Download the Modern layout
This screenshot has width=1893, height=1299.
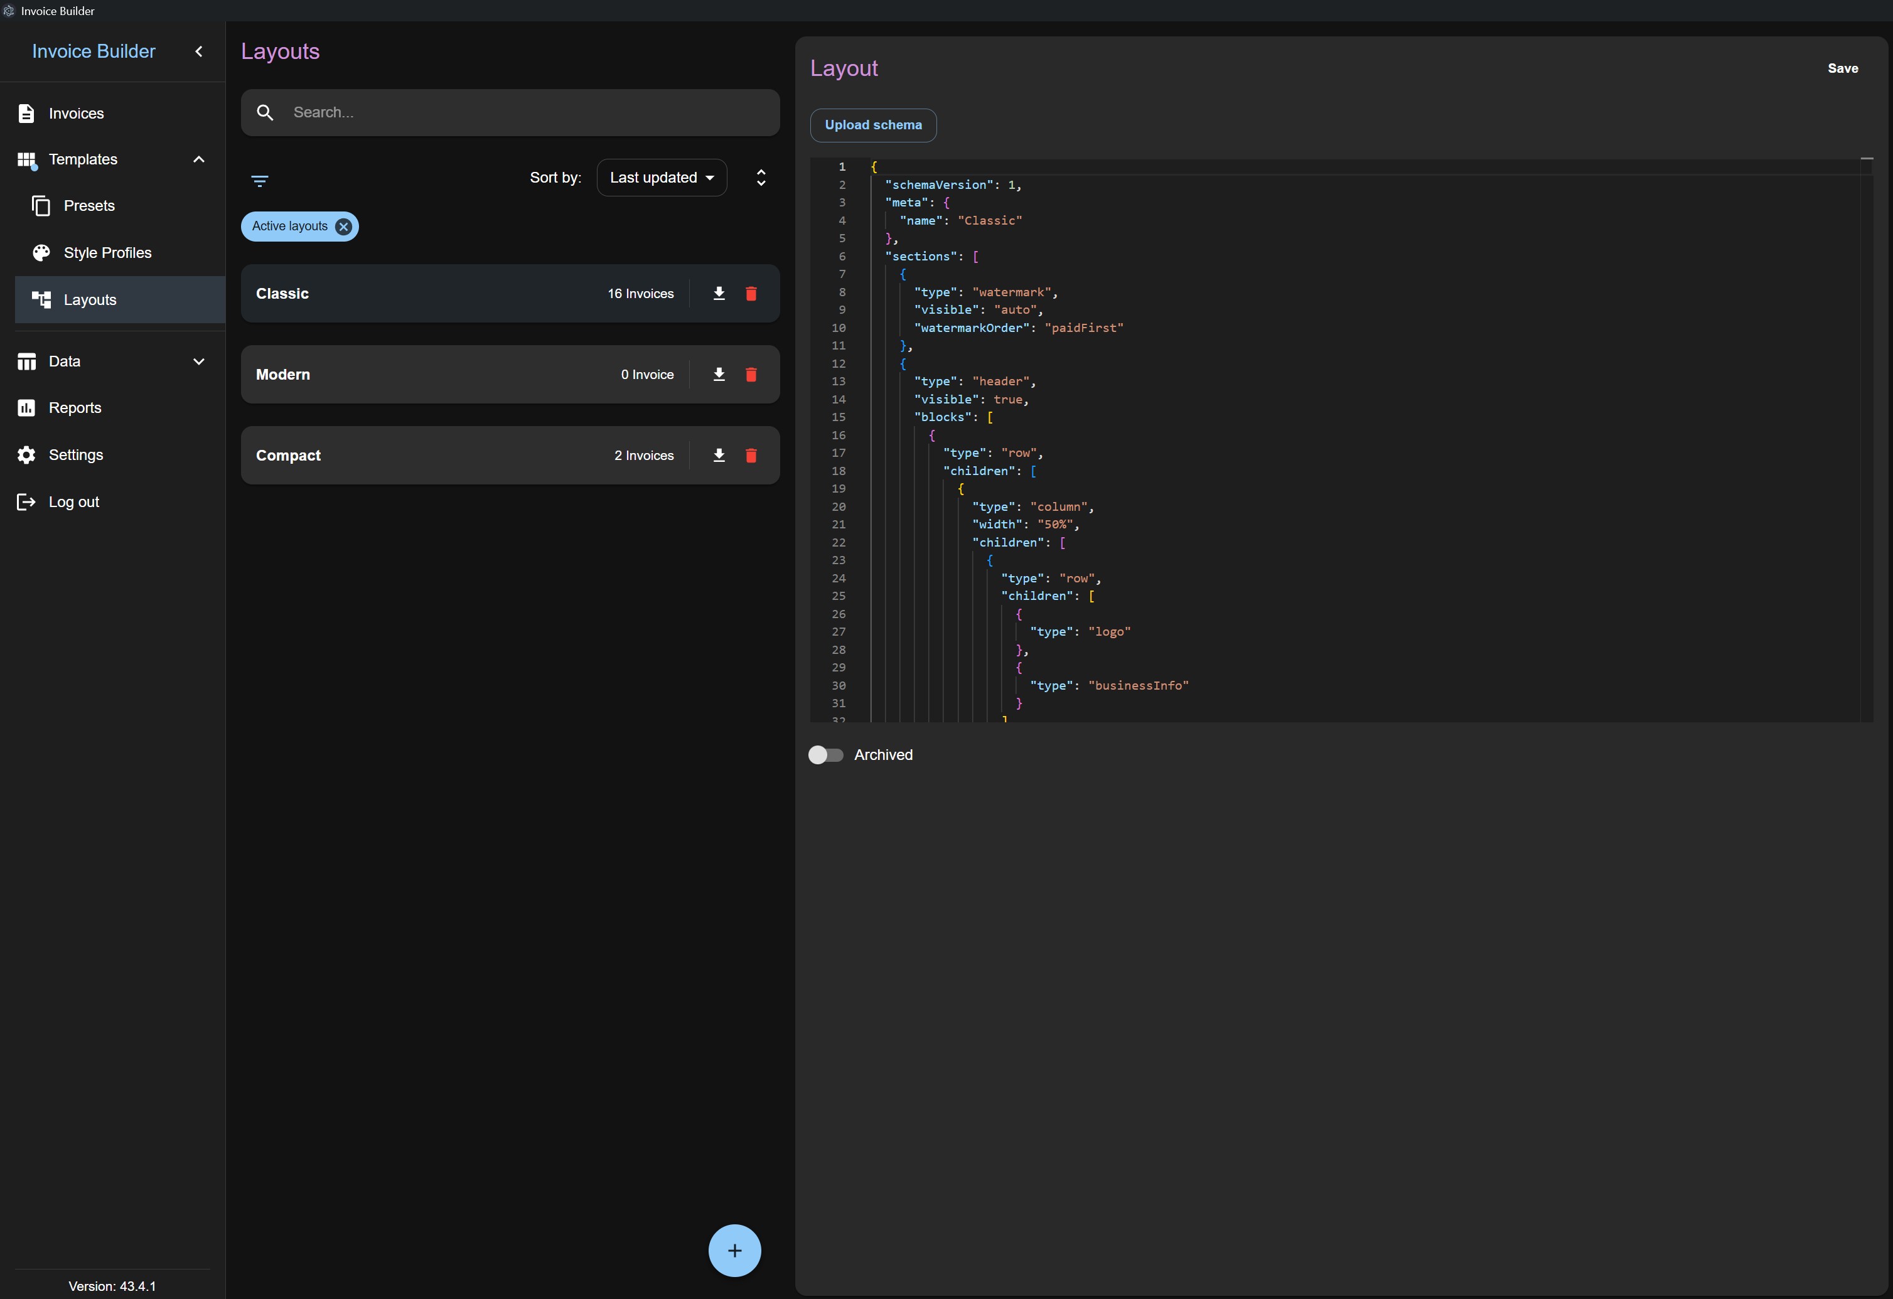pyautogui.click(x=719, y=375)
